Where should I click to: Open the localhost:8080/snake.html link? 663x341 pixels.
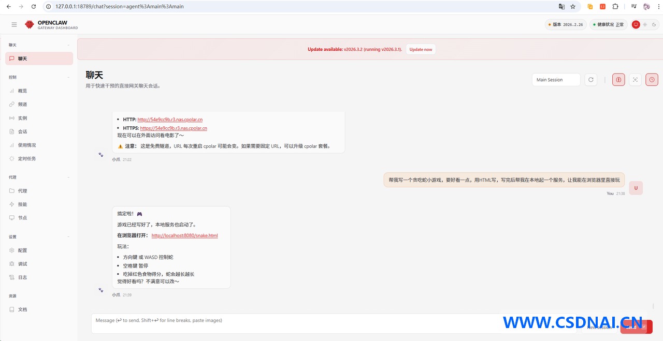pos(184,235)
